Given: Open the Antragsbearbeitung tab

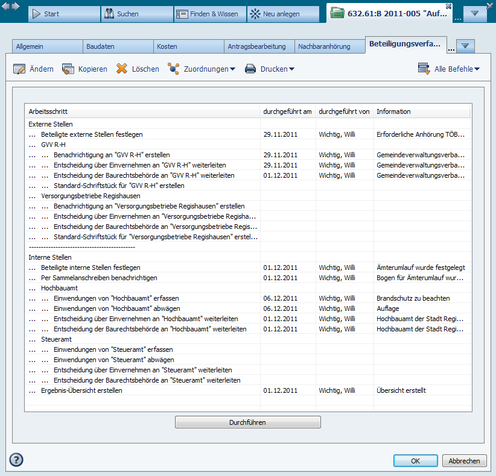Looking at the screenshot, I should click(259, 46).
